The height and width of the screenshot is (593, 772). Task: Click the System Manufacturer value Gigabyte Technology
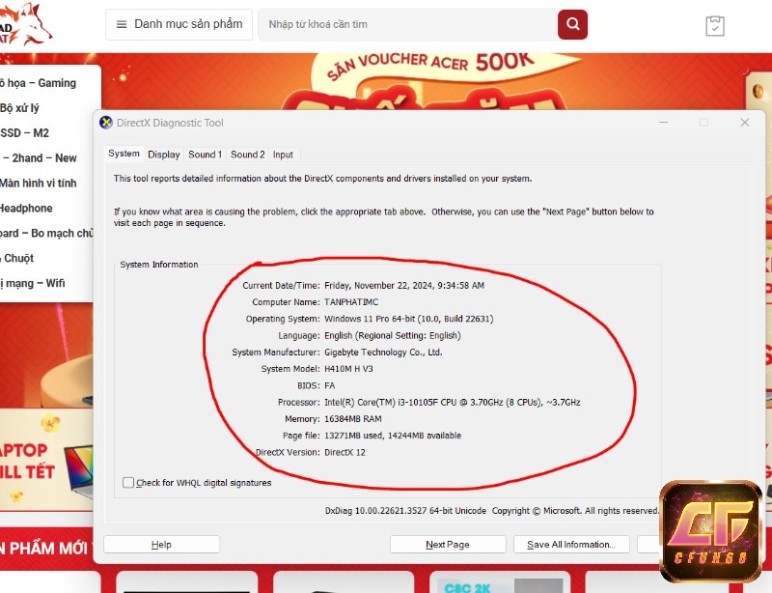tap(383, 353)
